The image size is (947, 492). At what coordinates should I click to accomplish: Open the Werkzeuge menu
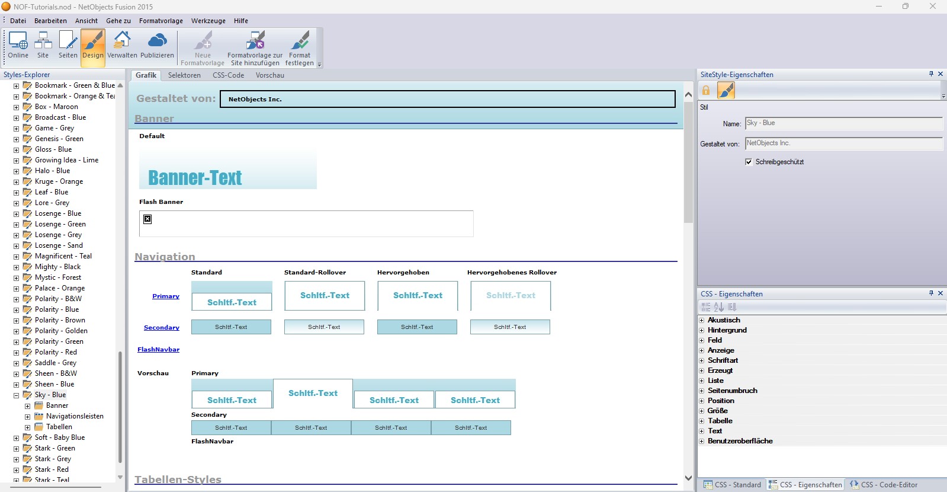click(x=208, y=21)
